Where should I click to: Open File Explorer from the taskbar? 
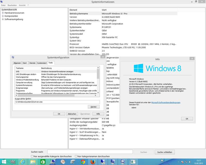coord(33,162)
